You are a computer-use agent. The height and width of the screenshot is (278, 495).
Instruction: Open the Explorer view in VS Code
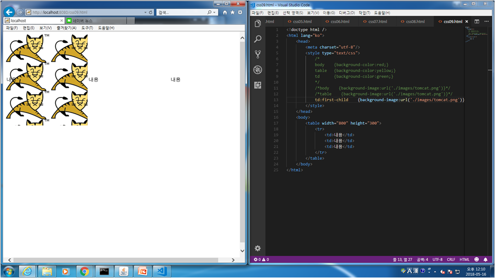pyautogui.click(x=258, y=23)
